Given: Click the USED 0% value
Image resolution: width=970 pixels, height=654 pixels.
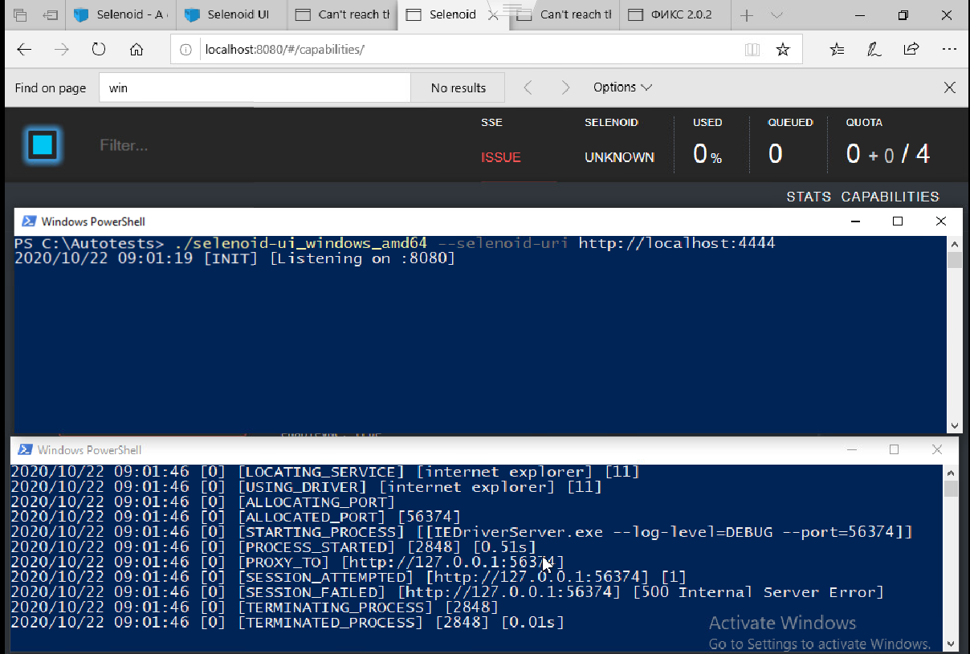Looking at the screenshot, I should click(707, 154).
